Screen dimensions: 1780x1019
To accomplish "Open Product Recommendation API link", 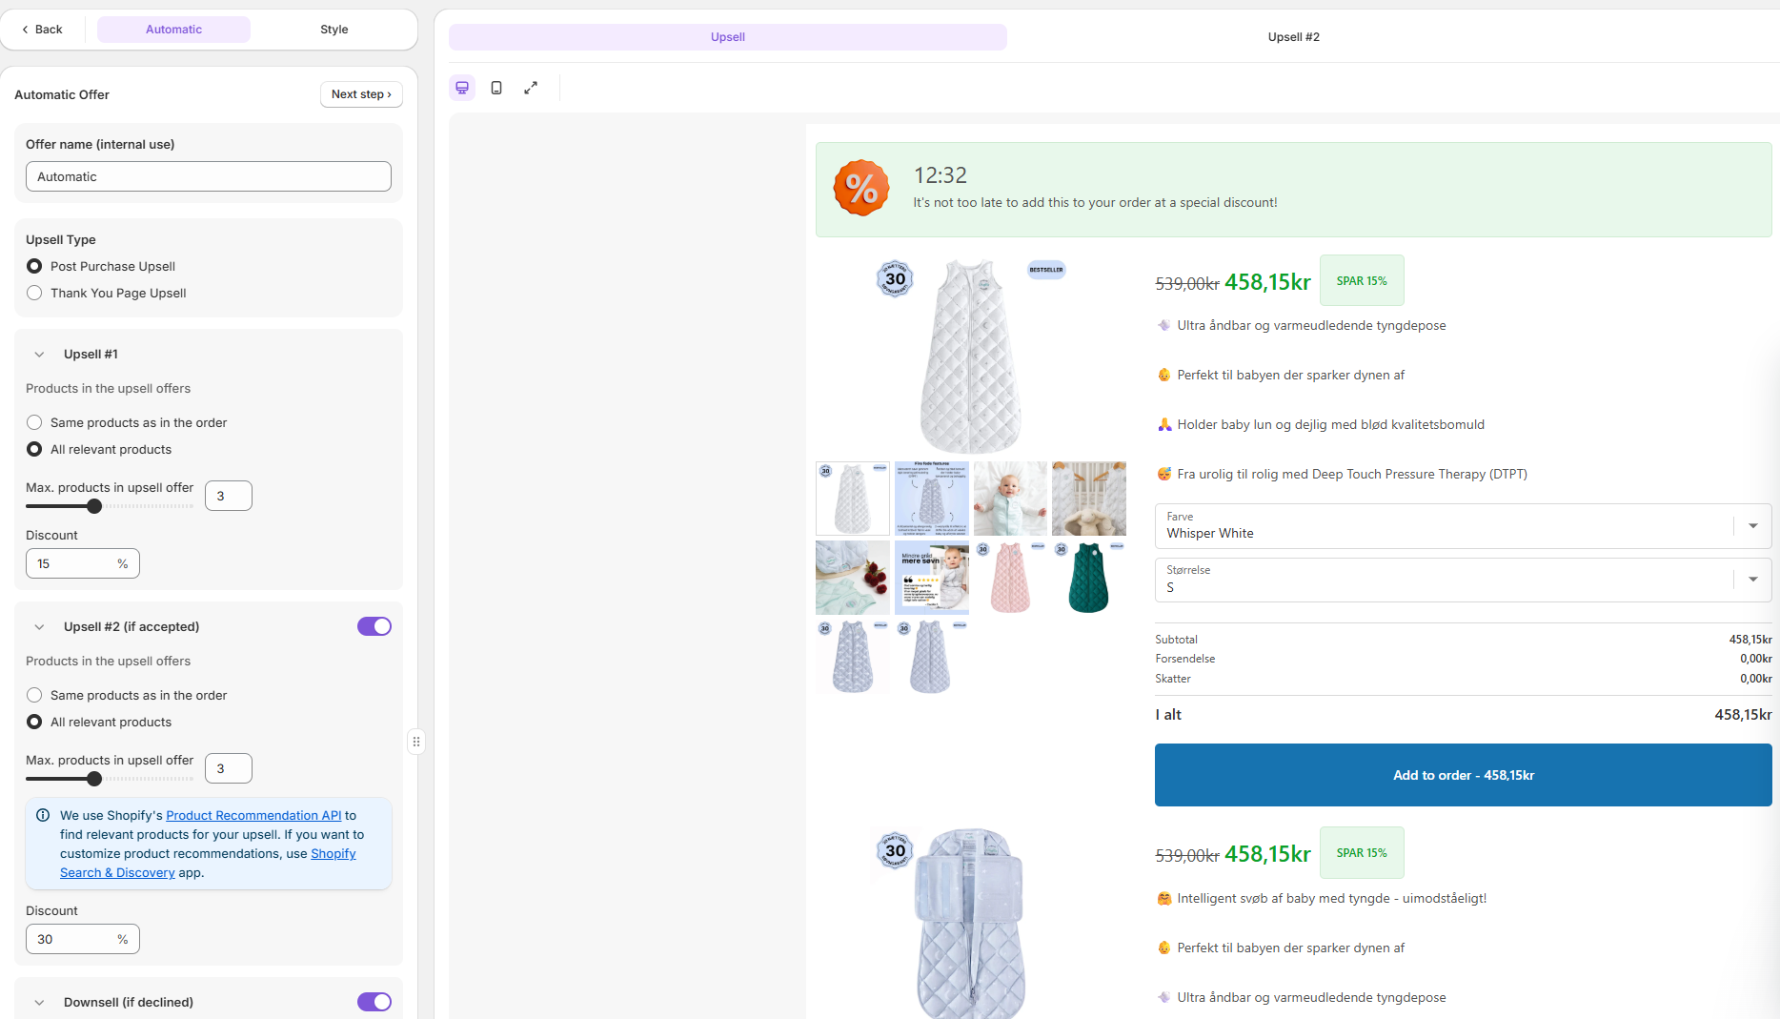I will [x=253, y=815].
